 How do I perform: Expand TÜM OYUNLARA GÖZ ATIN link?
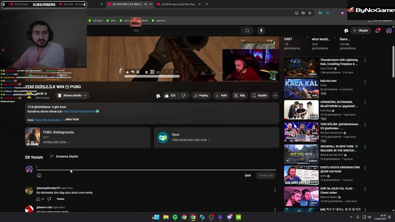[191, 140]
